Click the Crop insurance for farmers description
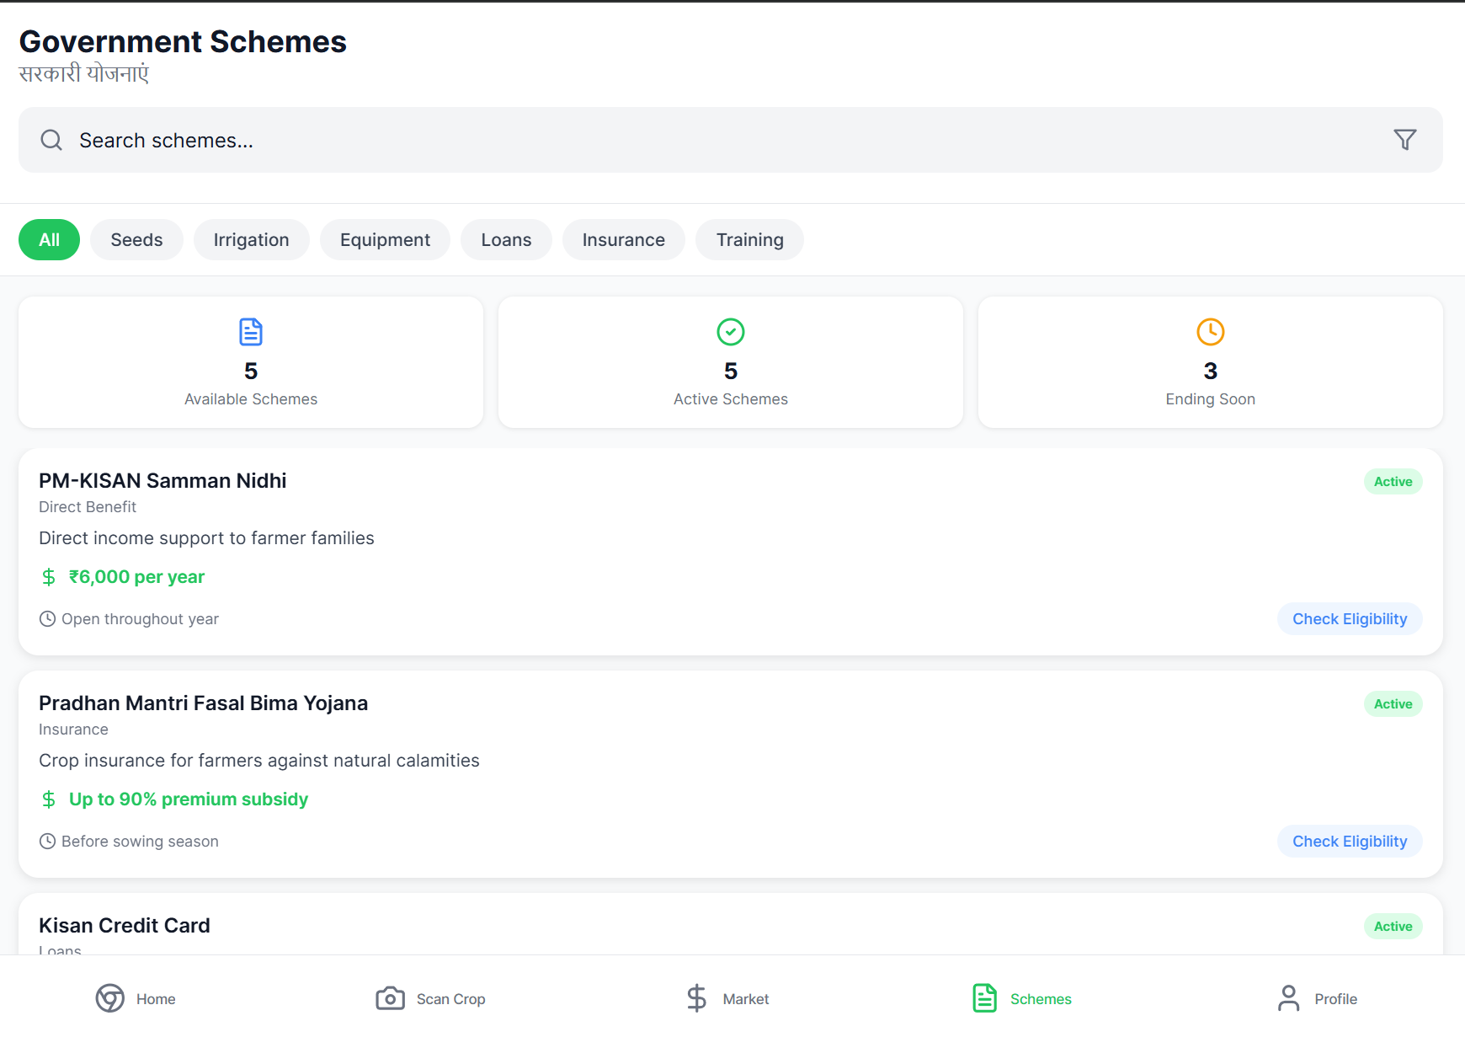The width and height of the screenshot is (1465, 1037). (x=259, y=761)
